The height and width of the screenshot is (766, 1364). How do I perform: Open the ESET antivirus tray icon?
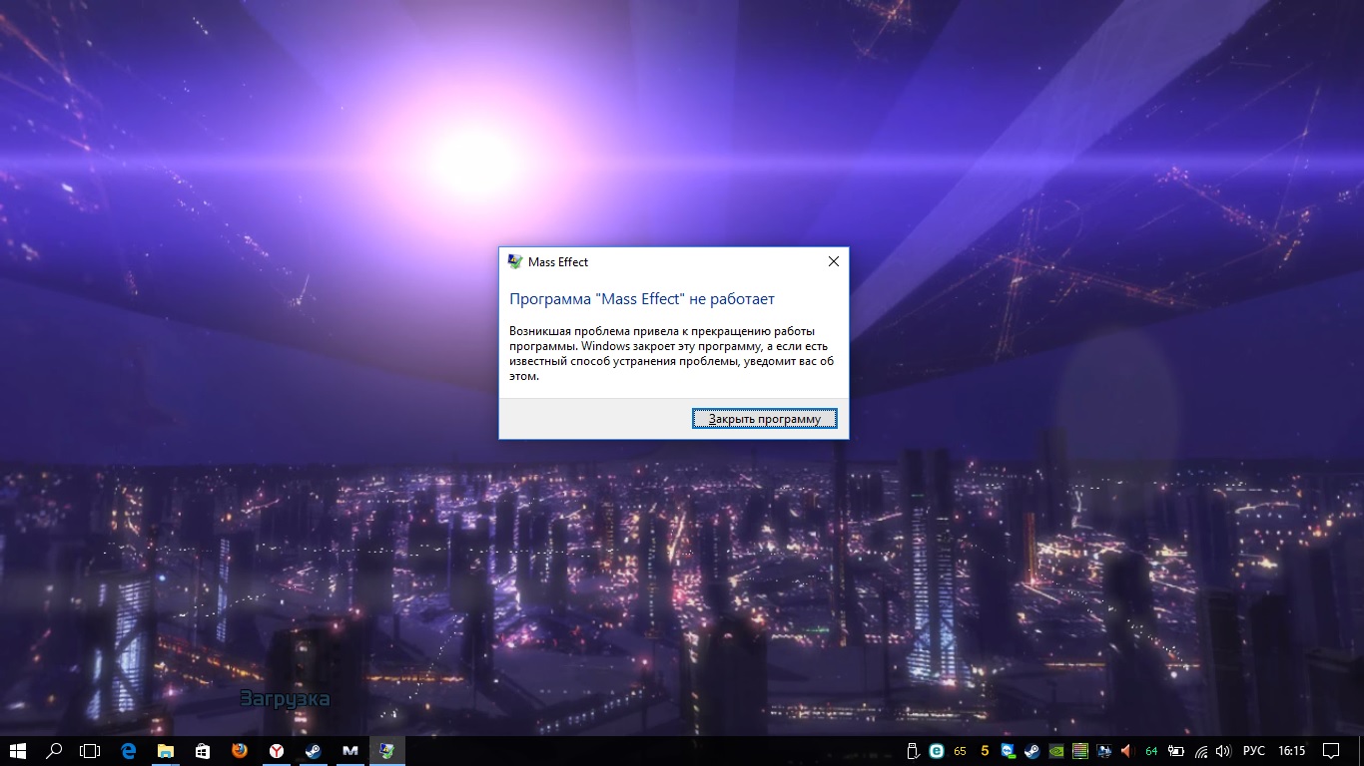coord(936,750)
